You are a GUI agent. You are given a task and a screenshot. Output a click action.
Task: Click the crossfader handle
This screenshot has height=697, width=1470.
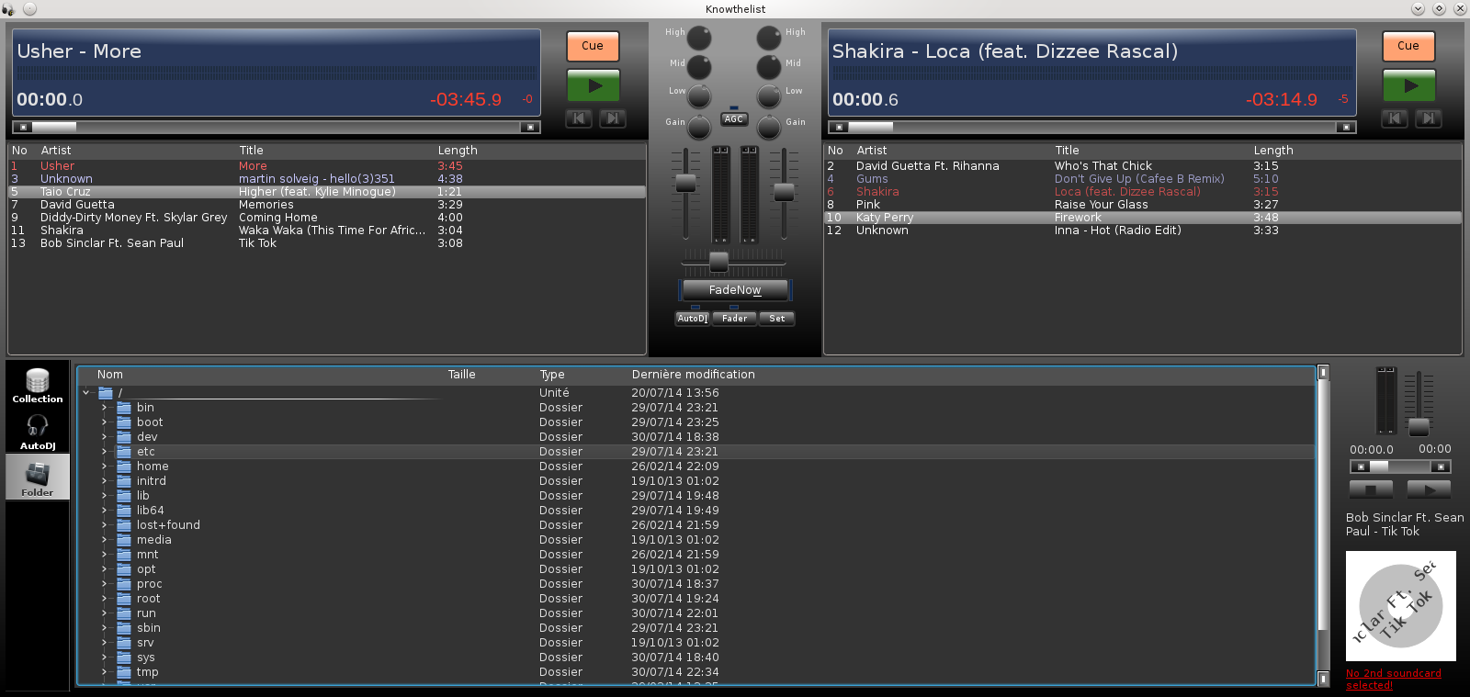(x=719, y=263)
